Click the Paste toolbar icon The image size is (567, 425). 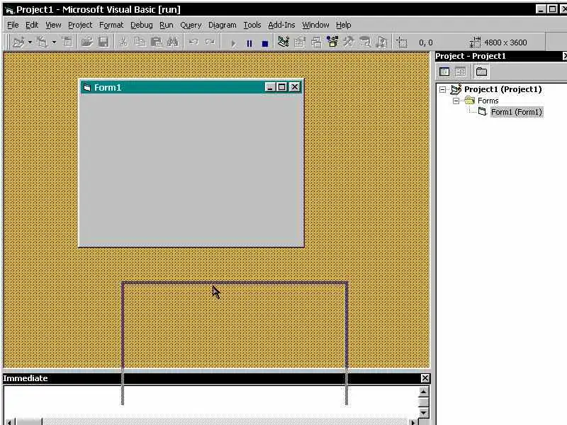(156, 42)
